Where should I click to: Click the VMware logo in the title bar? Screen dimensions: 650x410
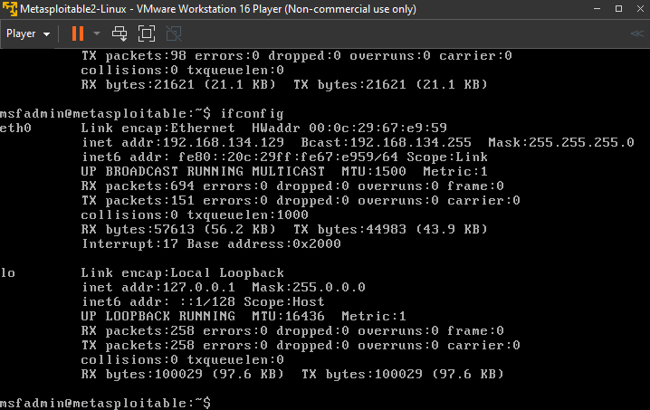point(11,10)
